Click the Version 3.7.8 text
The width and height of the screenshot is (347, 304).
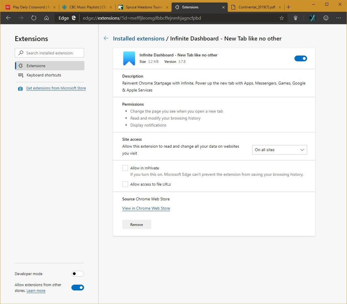pyautogui.click(x=175, y=62)
